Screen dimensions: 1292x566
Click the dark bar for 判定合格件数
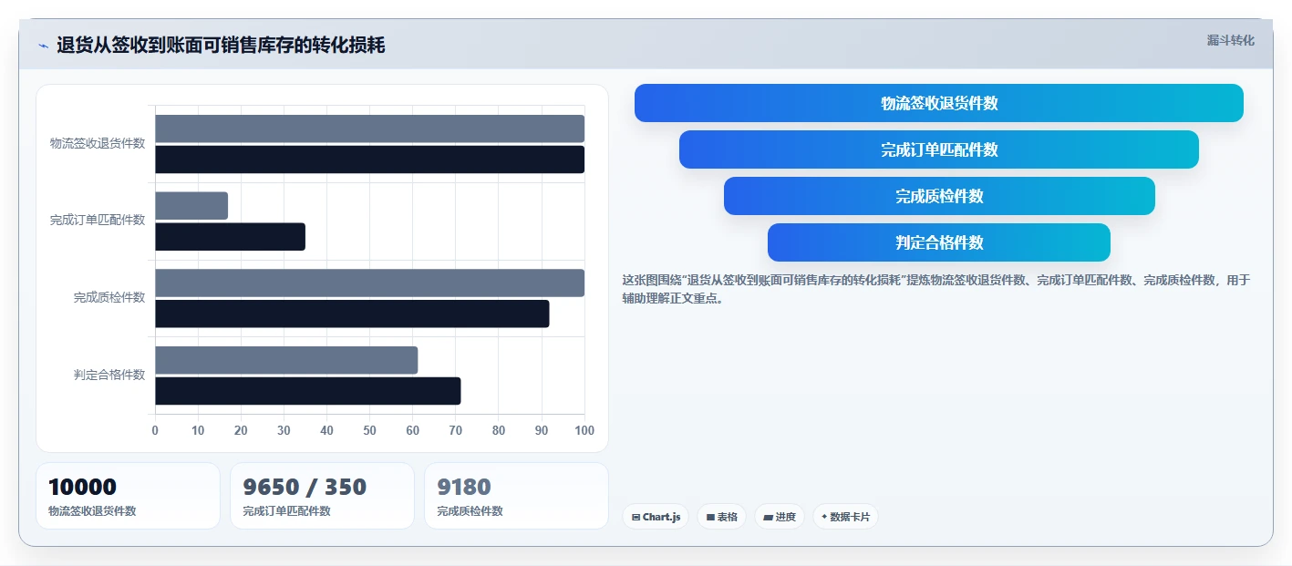(x=308, y=391)
